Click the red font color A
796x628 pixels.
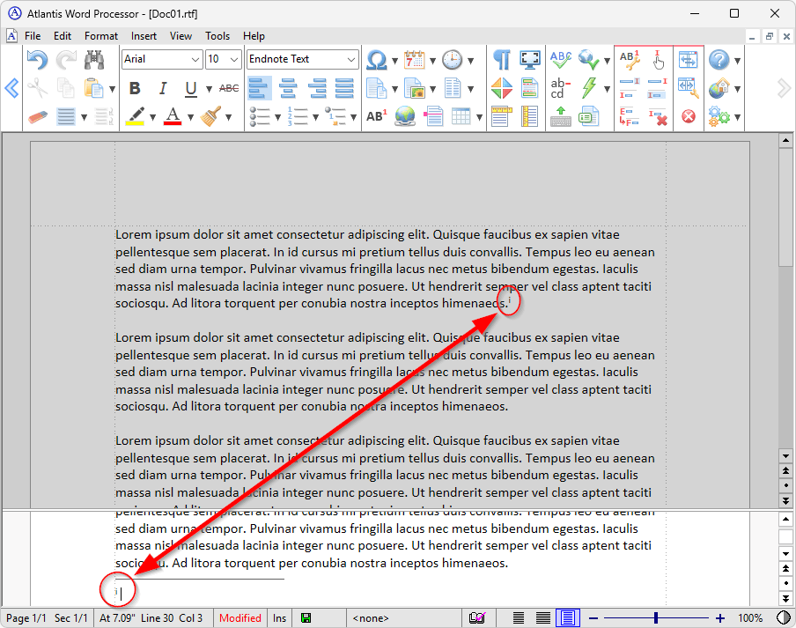coord(173,117)
